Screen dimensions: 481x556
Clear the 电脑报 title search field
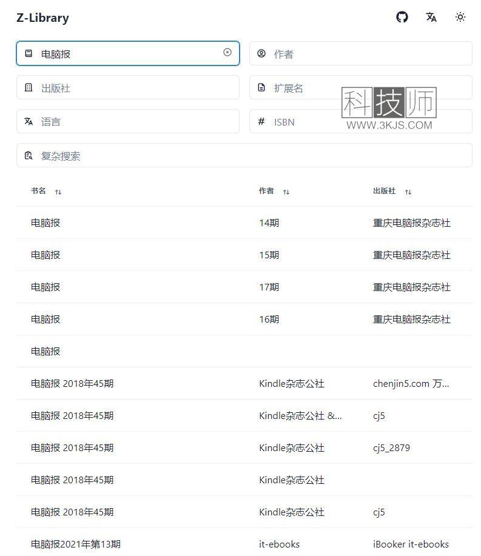click(x=227, y=53)
